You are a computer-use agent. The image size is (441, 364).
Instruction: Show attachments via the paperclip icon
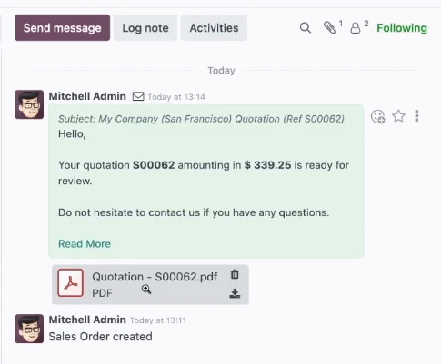[329, 27]
